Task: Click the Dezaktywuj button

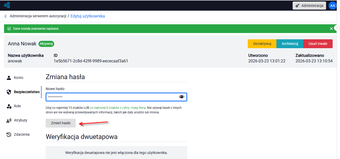Action: (x=262, y=44)
